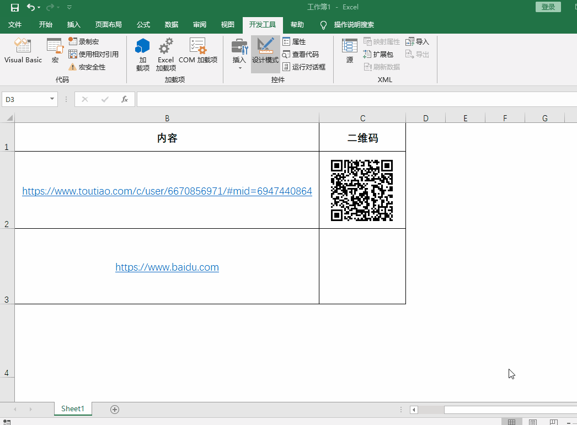Undo the last action
577x425 pixels.
coord(31,7)
